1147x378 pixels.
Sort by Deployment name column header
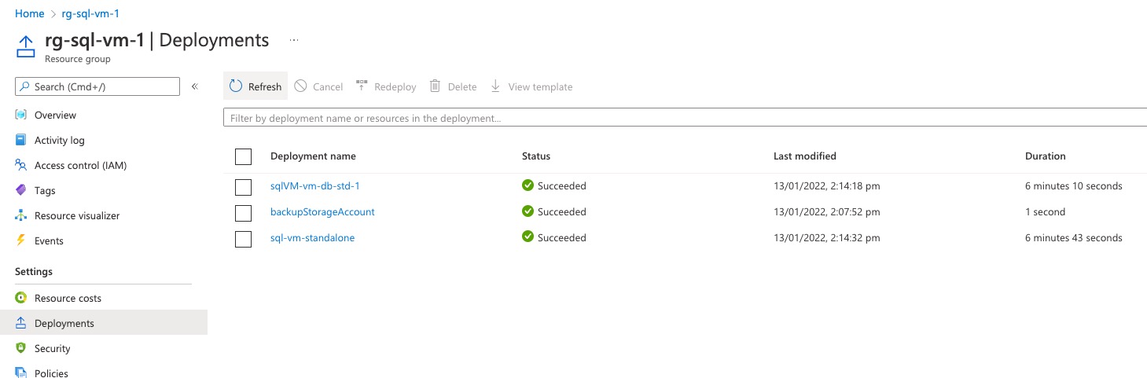click(313, 156)
